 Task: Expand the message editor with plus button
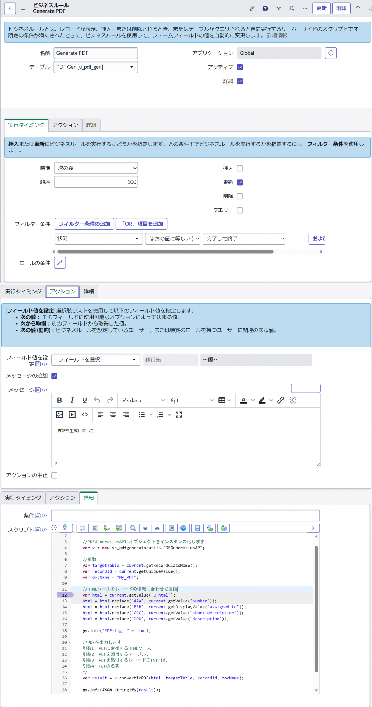(312, 388)
